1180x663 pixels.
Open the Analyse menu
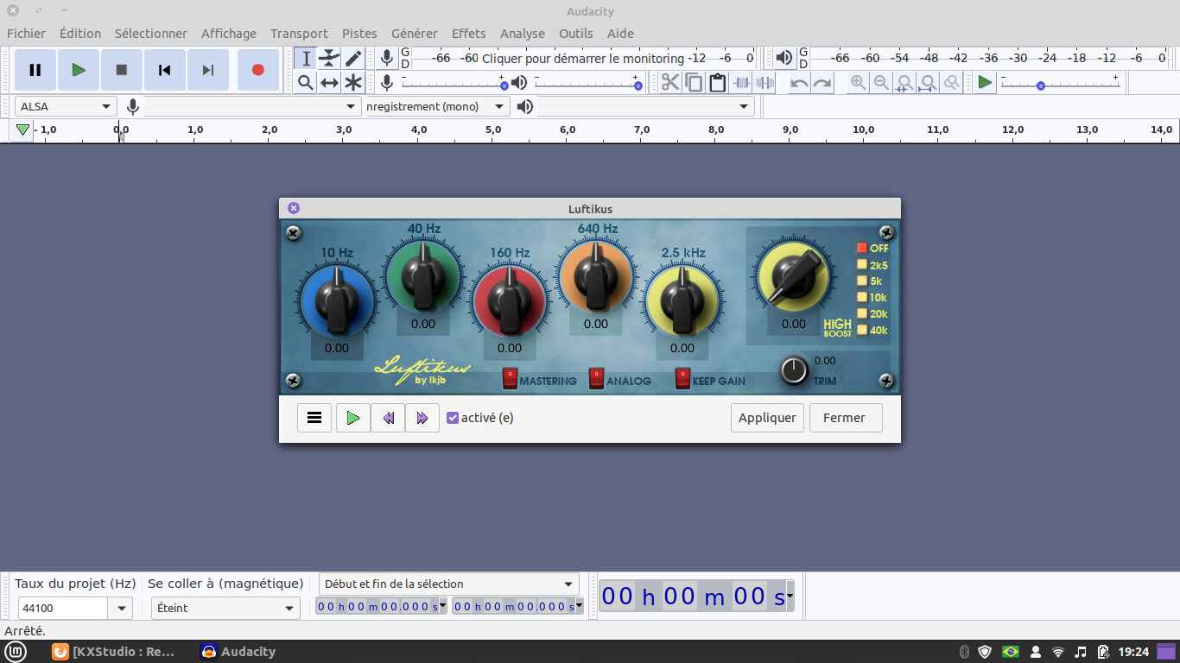coord(523,34)
